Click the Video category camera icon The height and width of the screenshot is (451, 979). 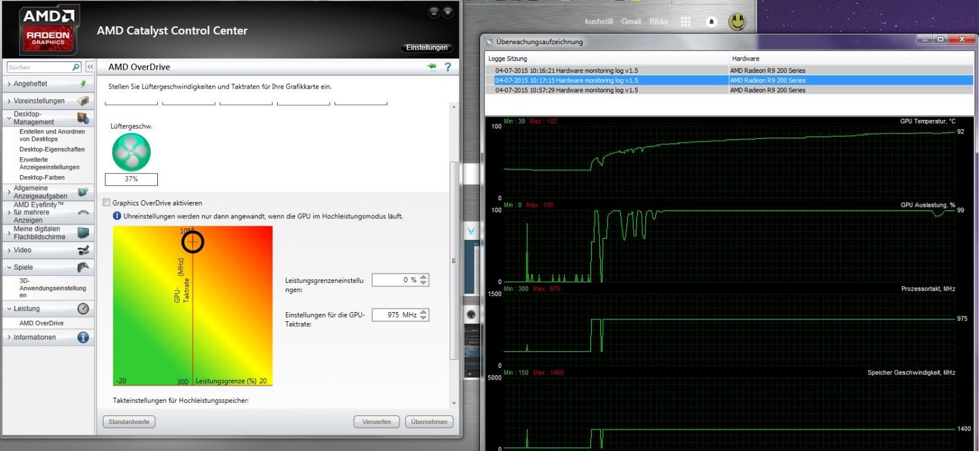pyautogui.click(x=83, y=250)
